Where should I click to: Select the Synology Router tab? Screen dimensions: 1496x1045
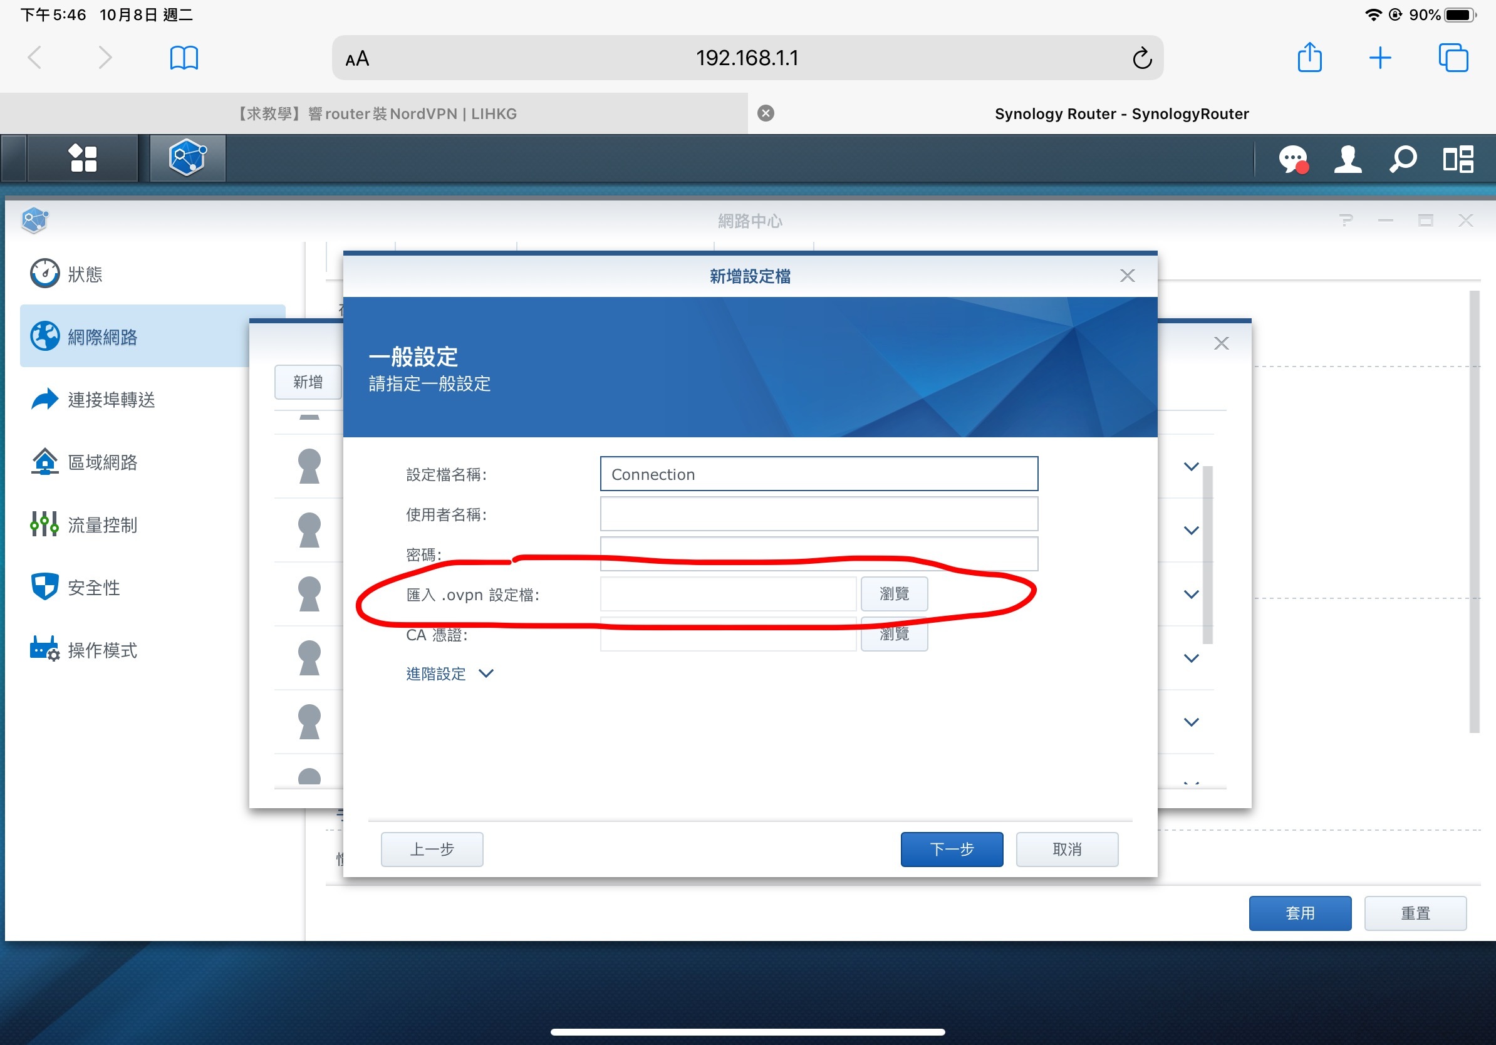coord(1121,113)
